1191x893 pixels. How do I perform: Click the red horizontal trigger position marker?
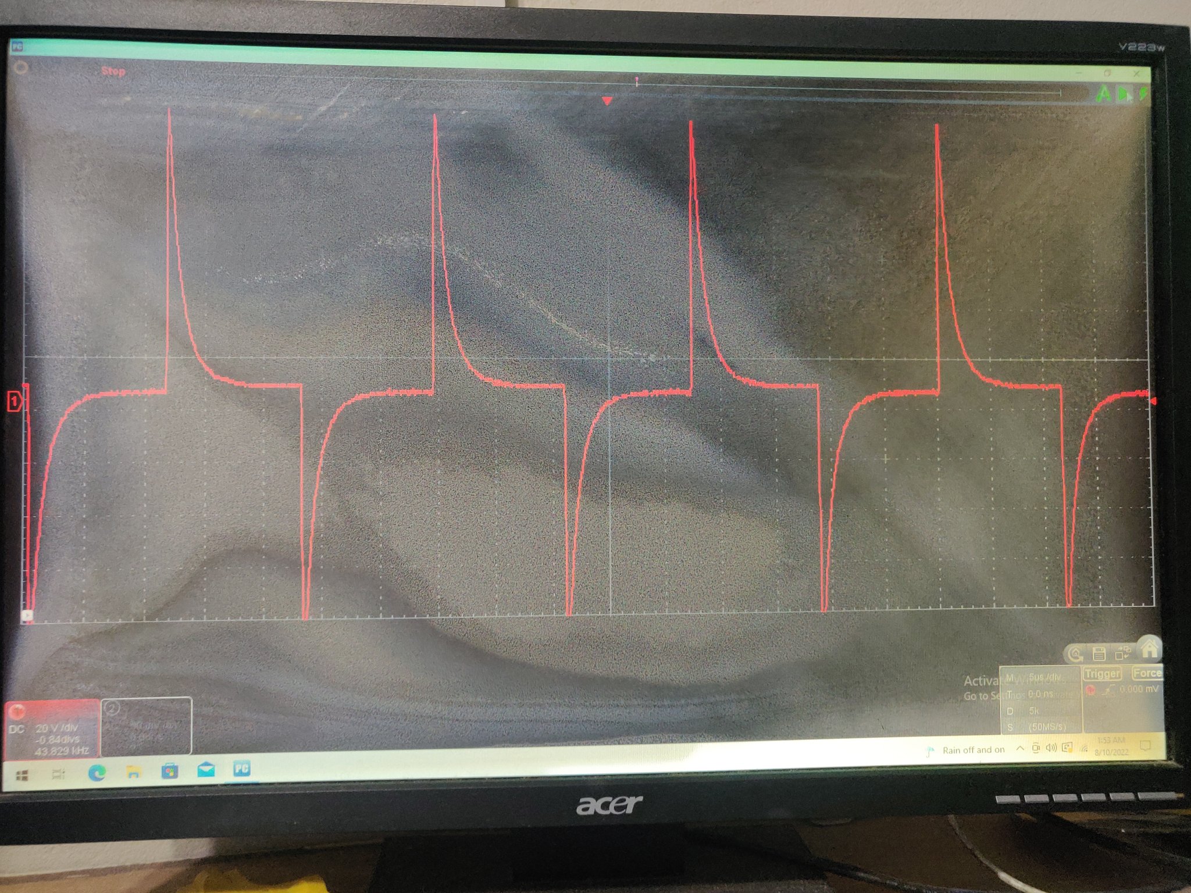click(607, 101)
